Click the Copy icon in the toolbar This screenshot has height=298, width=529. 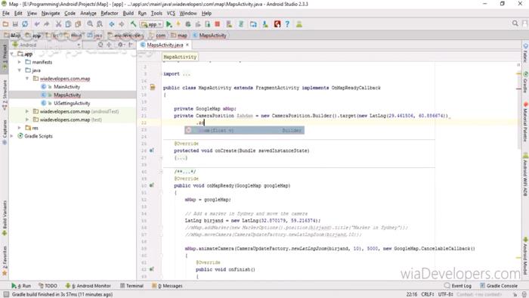[x=68, y=24]
